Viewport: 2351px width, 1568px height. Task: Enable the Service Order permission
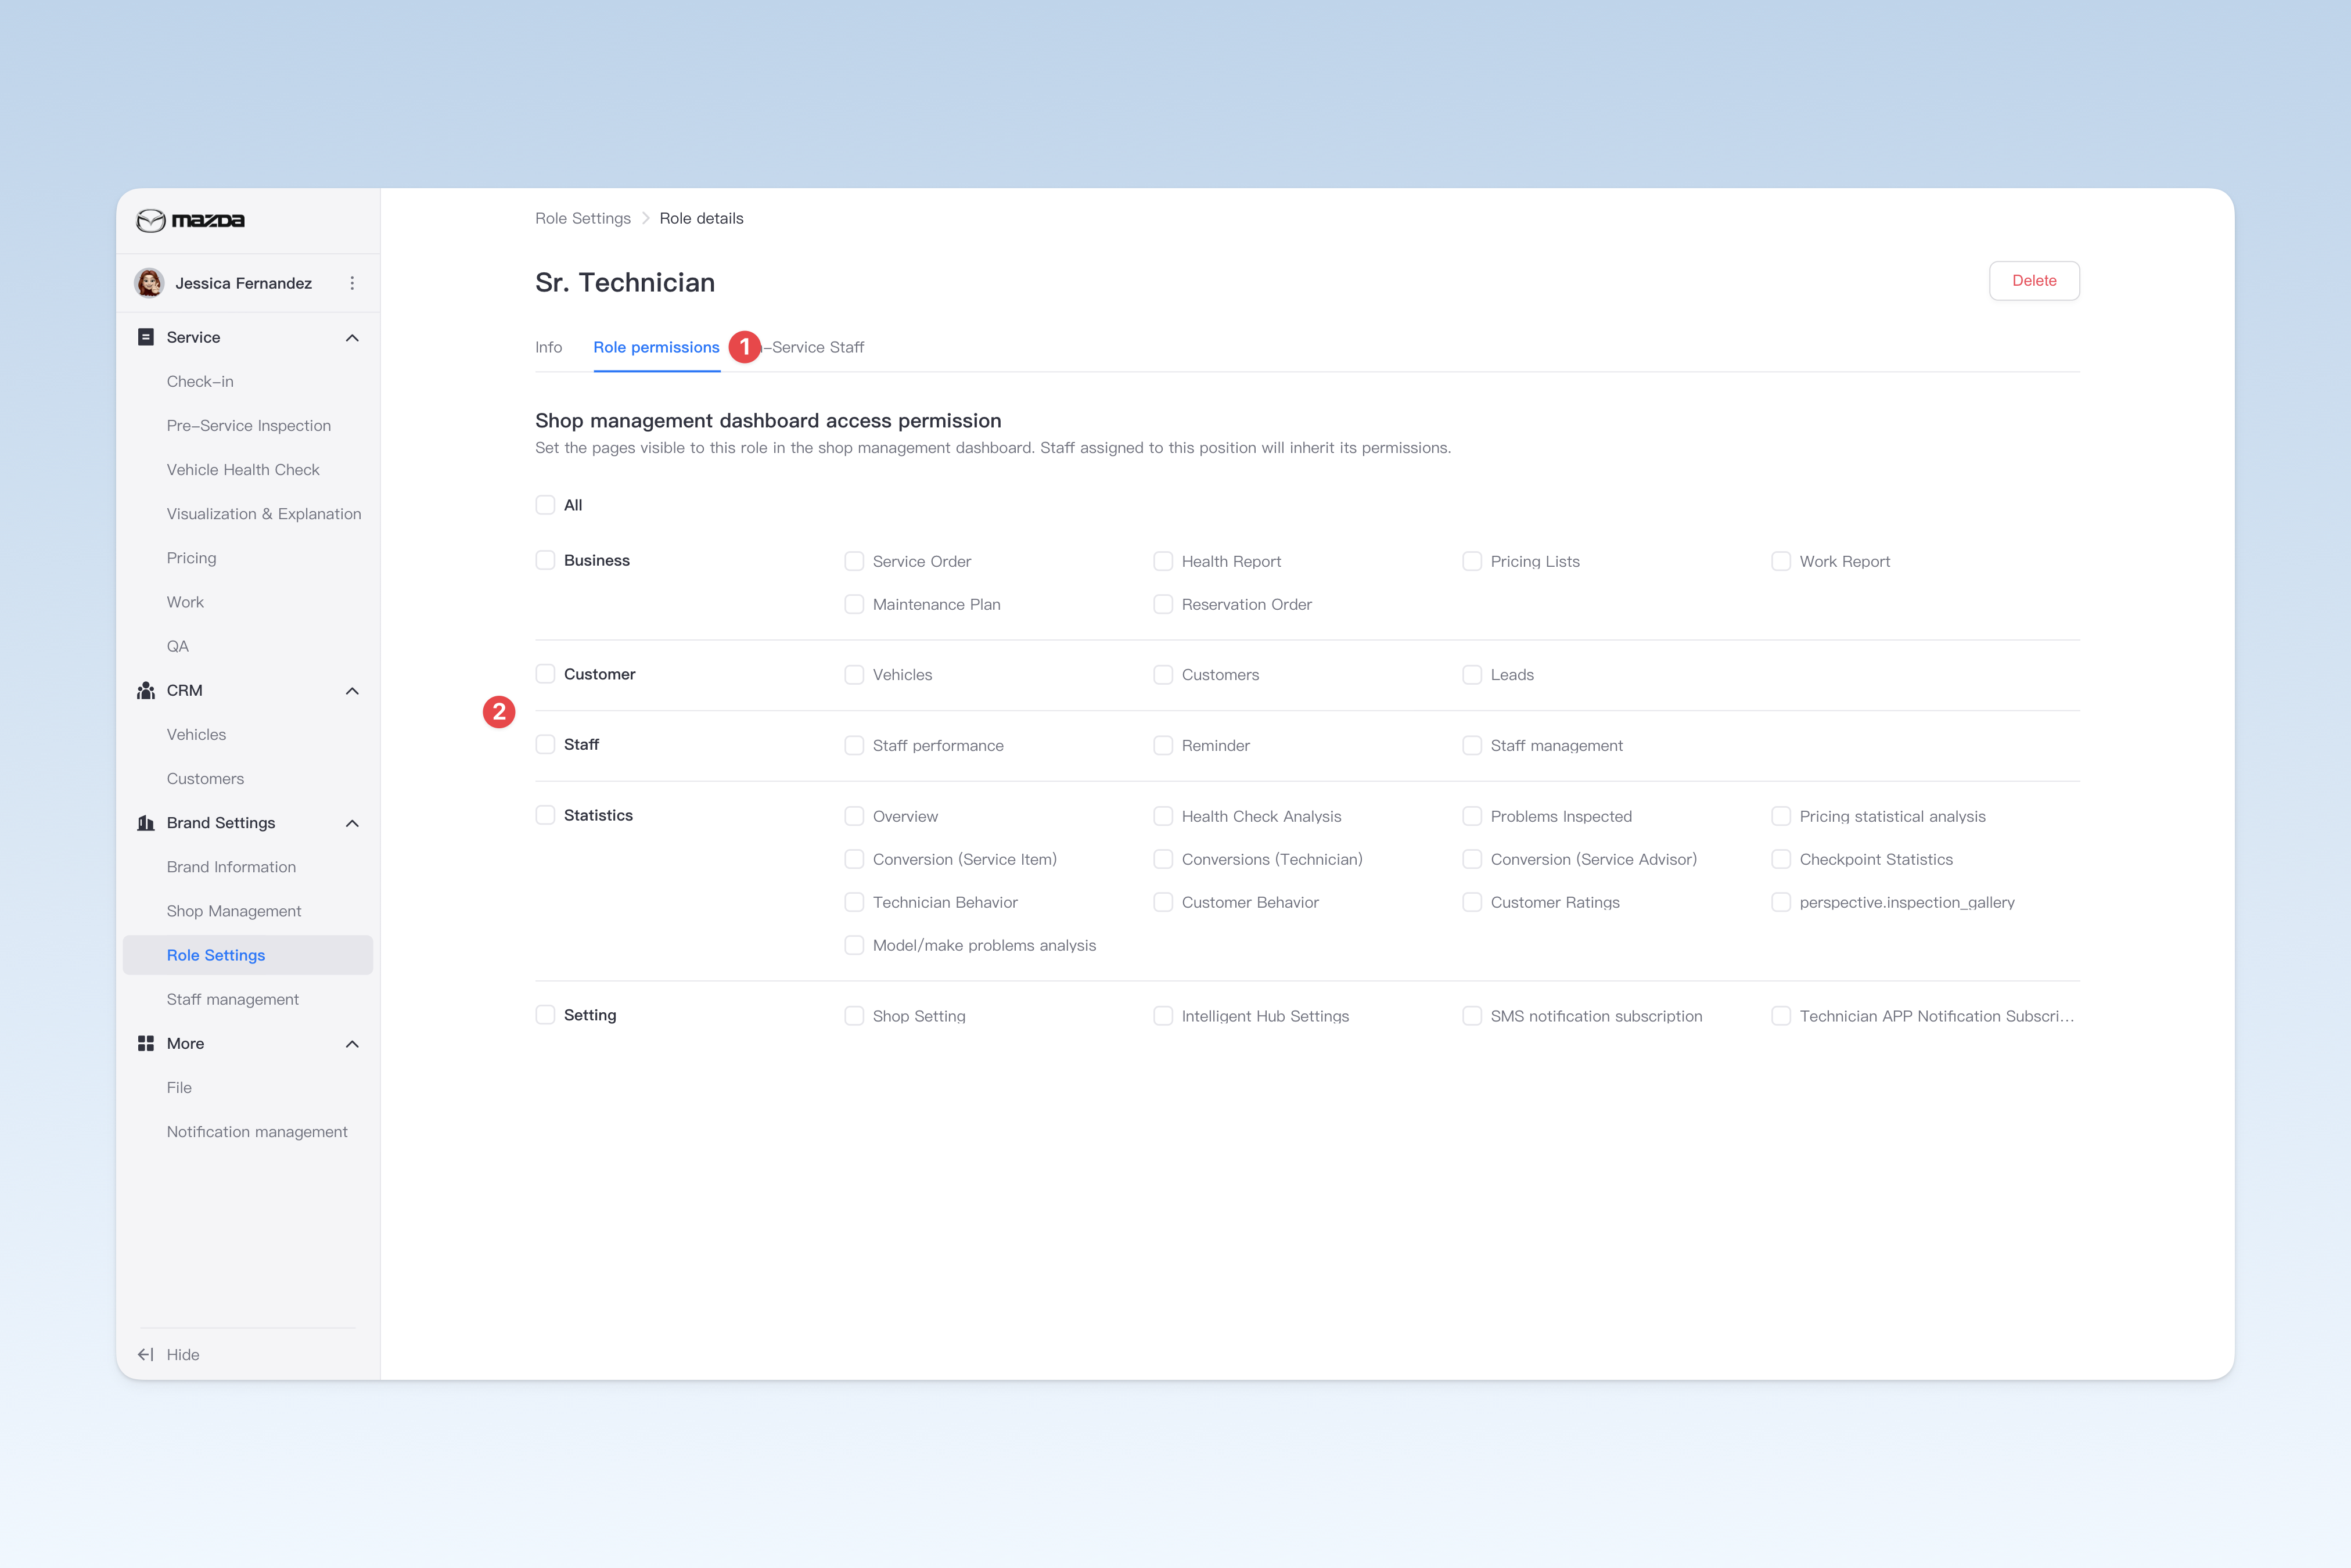tap(854, 561)
